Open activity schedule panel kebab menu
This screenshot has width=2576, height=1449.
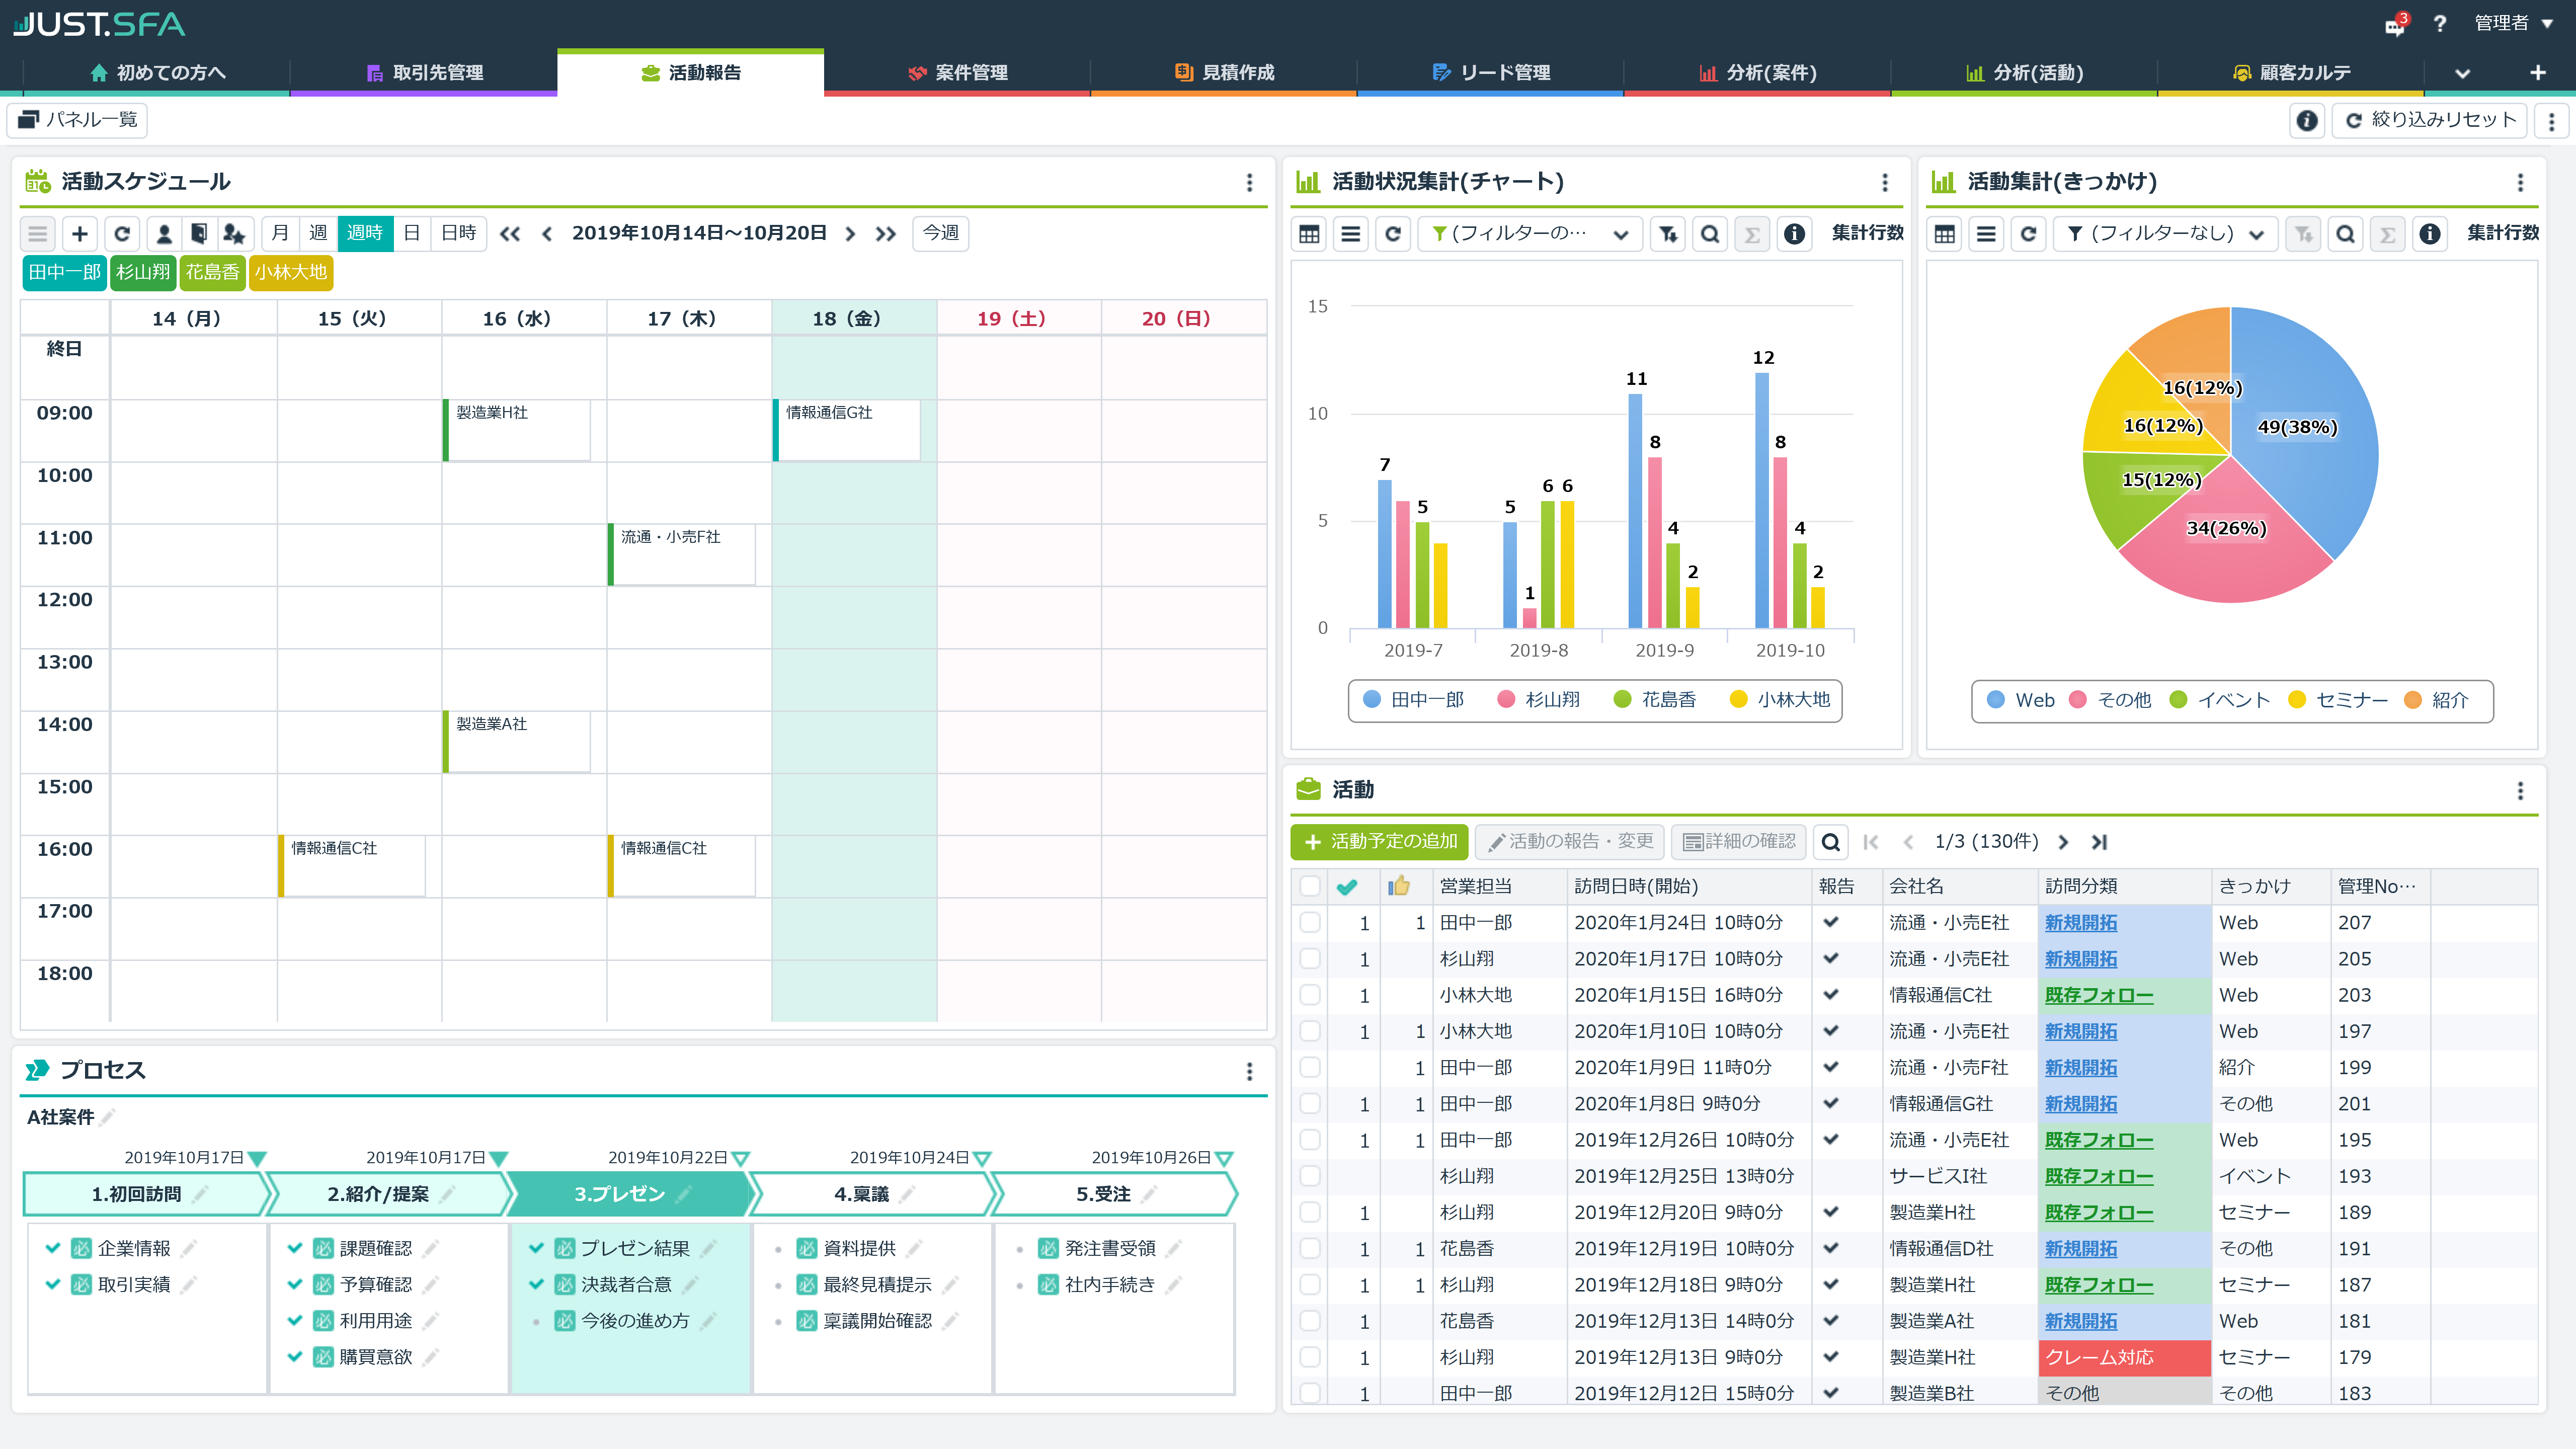[1249, 182]
